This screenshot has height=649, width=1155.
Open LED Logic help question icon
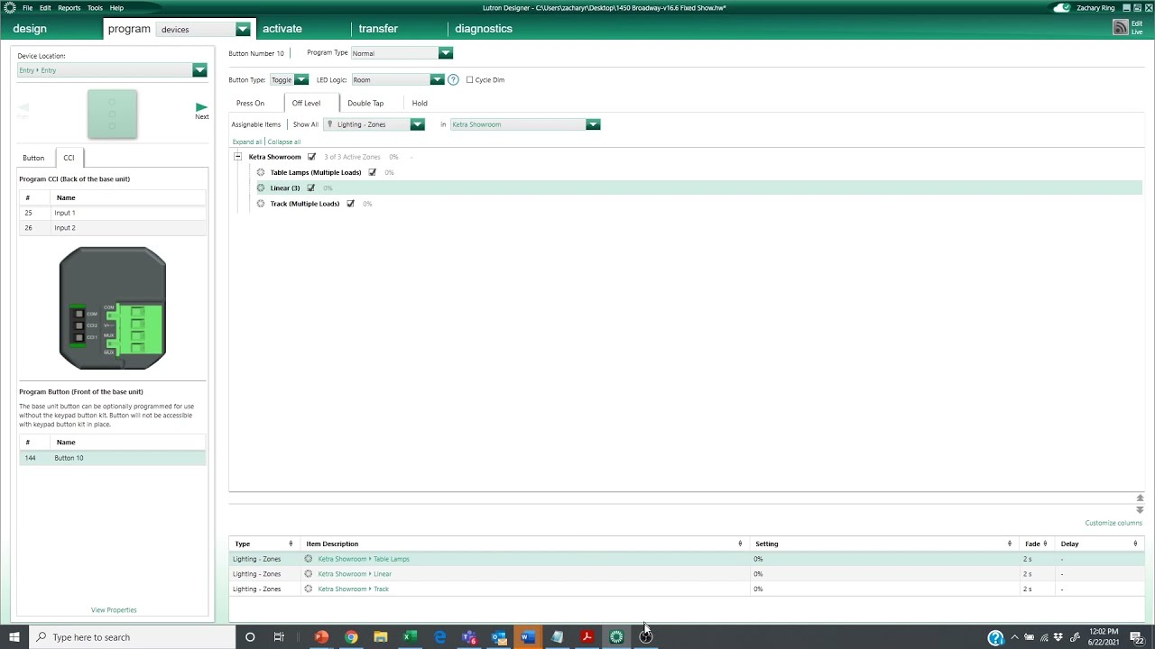tap(453, 79)
